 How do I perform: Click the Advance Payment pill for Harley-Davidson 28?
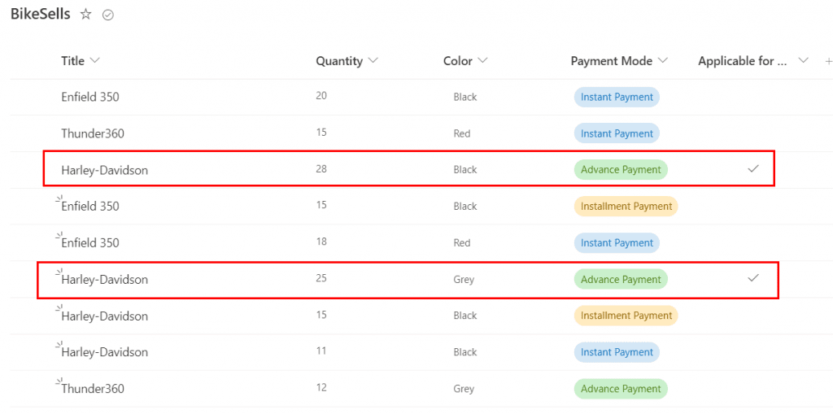click(621, 170)
